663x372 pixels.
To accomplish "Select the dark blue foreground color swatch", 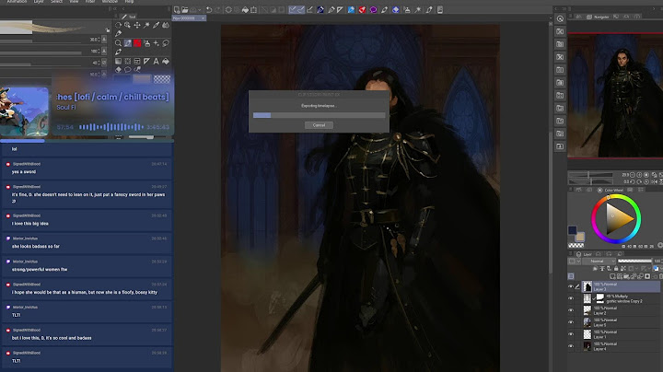I will point(572,230).
